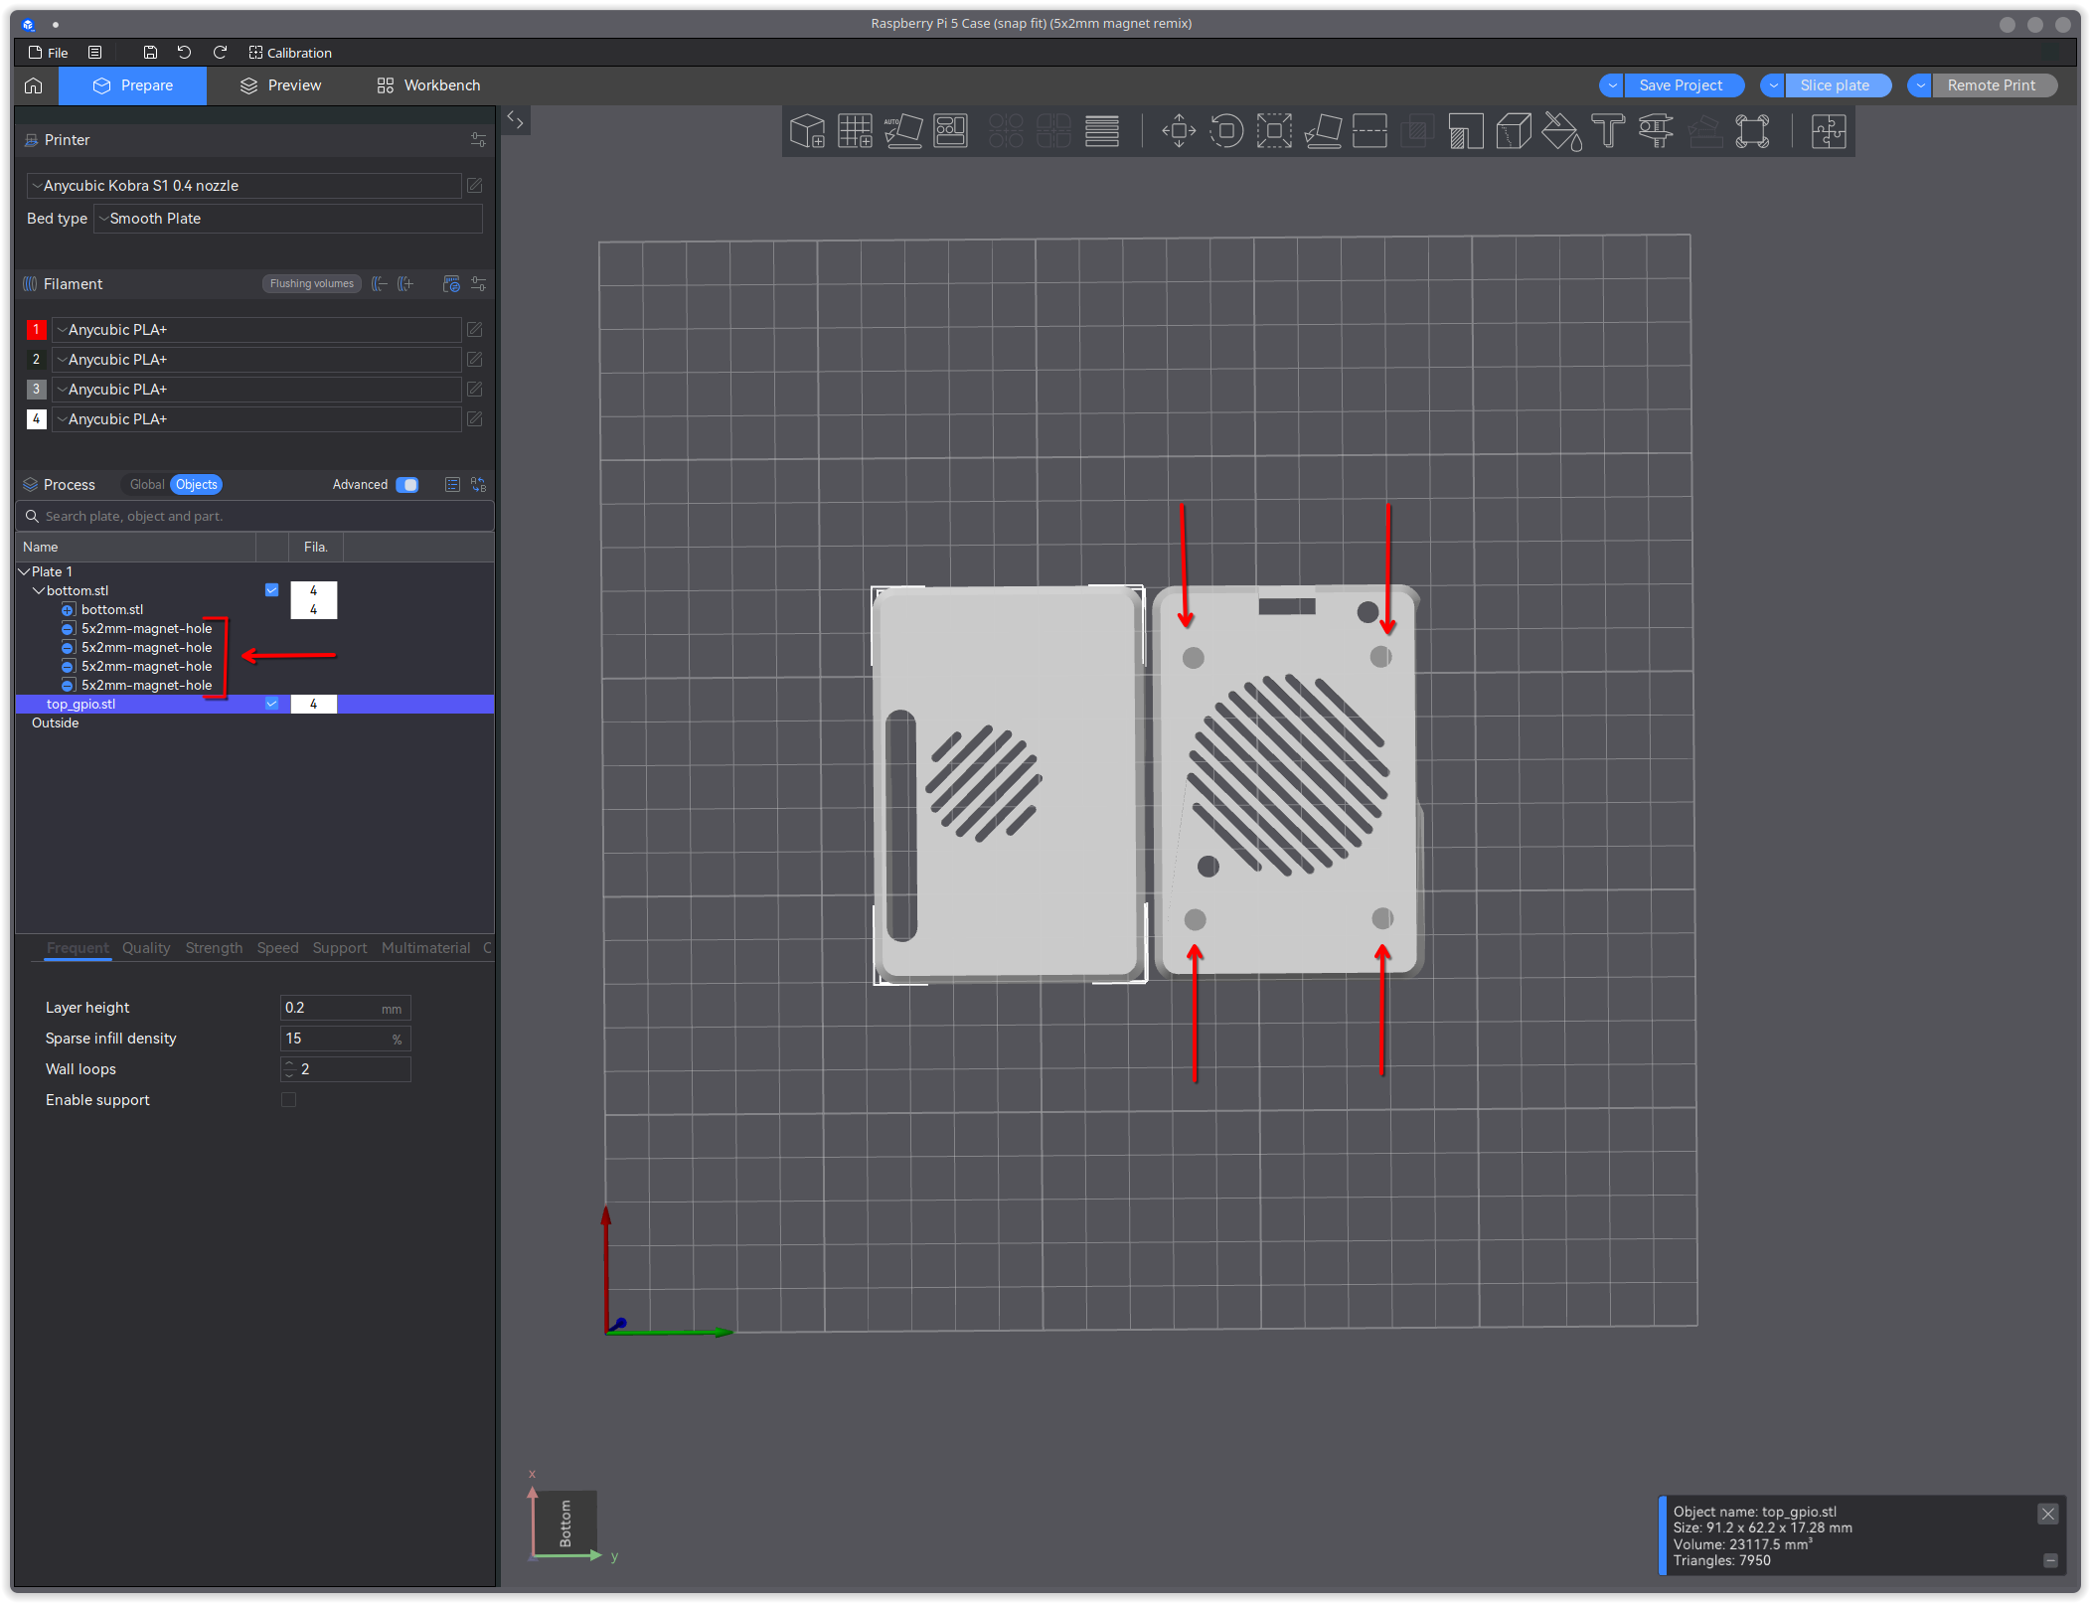Click the red filament 1 color swatch

pos(36,330)
